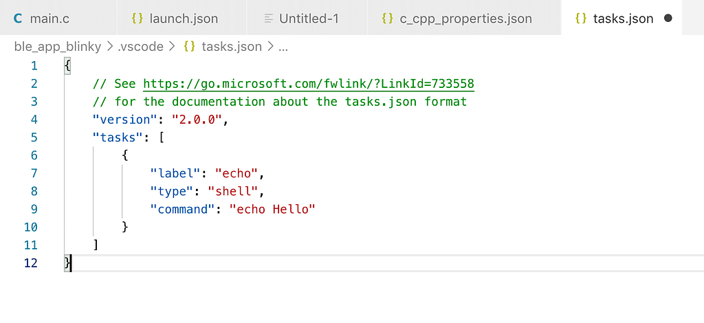Switch to the main.c tab

(58, 19)
